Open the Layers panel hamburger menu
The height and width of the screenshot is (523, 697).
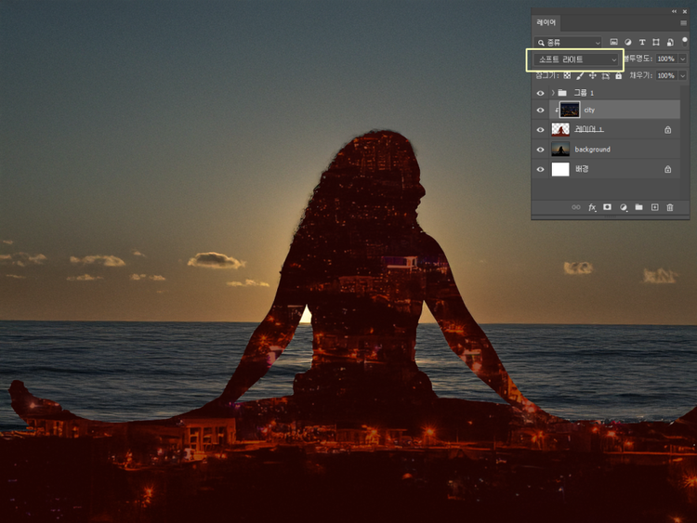coord(684,22)
